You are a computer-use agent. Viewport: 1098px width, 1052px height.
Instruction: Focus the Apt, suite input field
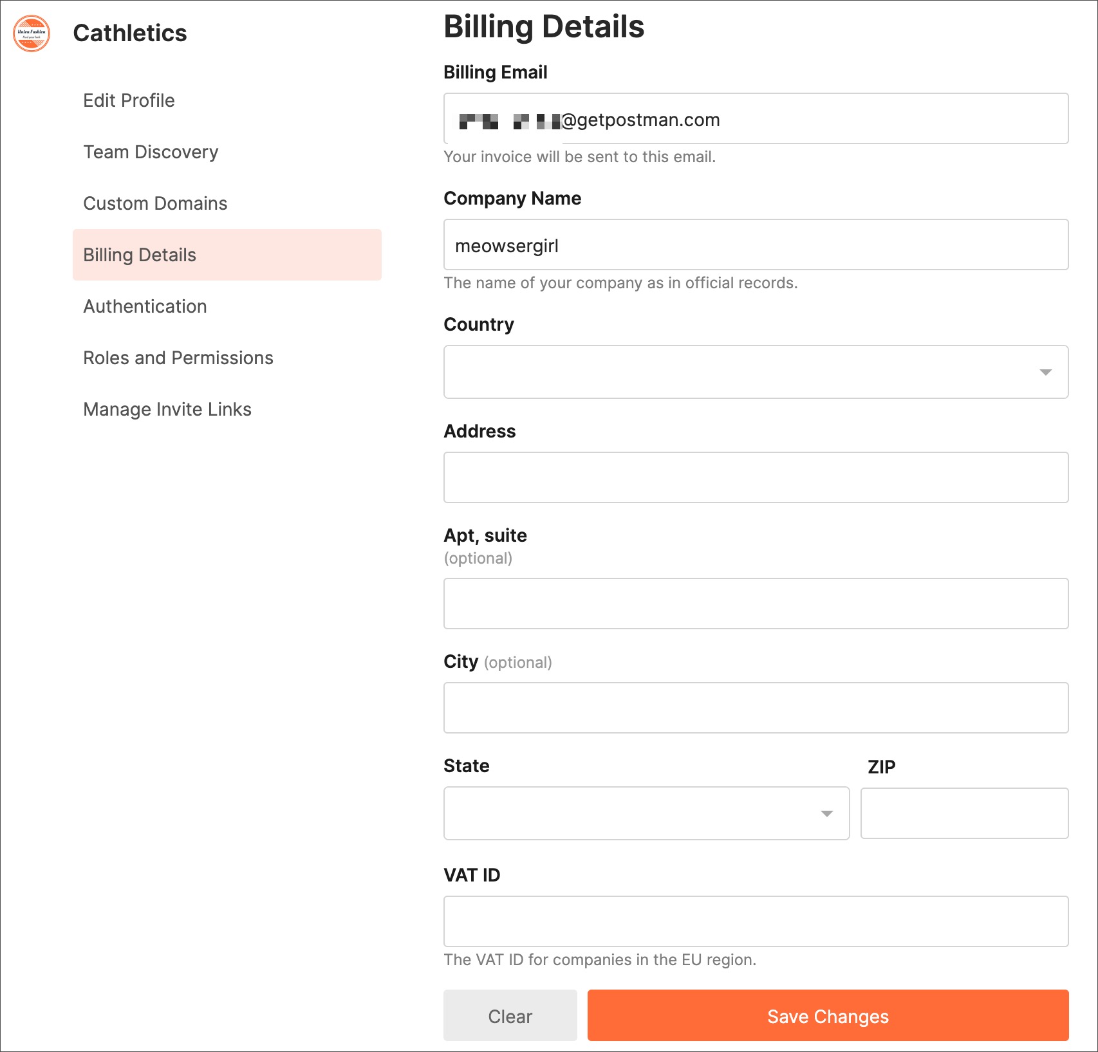coord(756,604)
